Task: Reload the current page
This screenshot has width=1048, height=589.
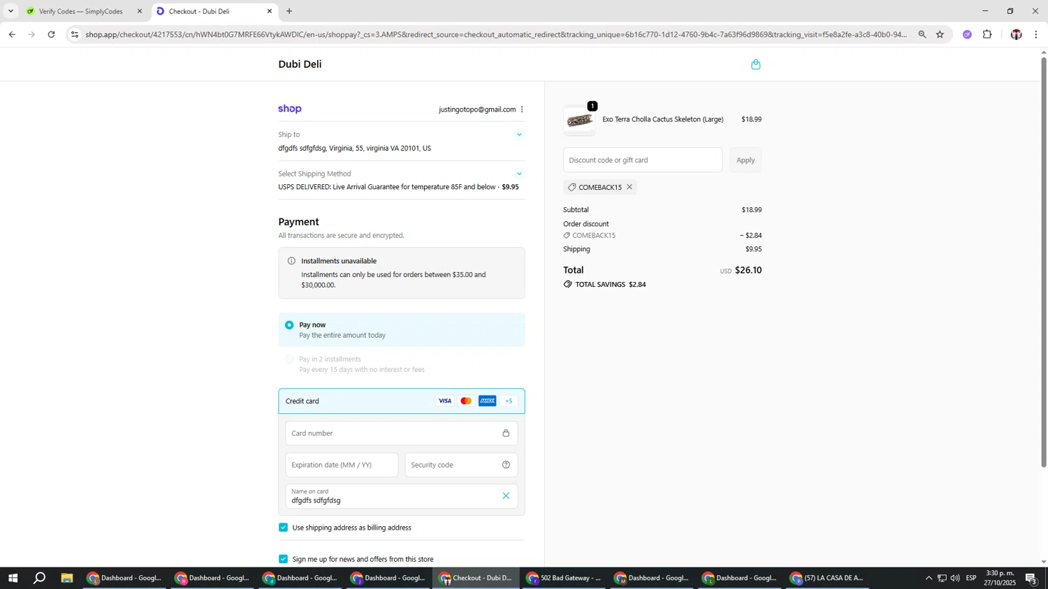Action: click(51, 34)
